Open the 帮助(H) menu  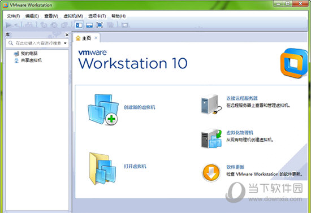(118, 16)
